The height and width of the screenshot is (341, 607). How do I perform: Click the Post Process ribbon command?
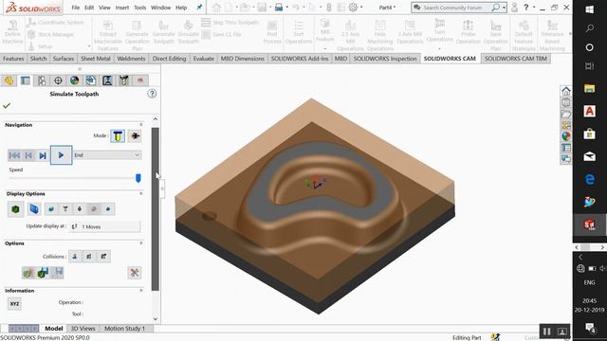[x=272, y=31]
